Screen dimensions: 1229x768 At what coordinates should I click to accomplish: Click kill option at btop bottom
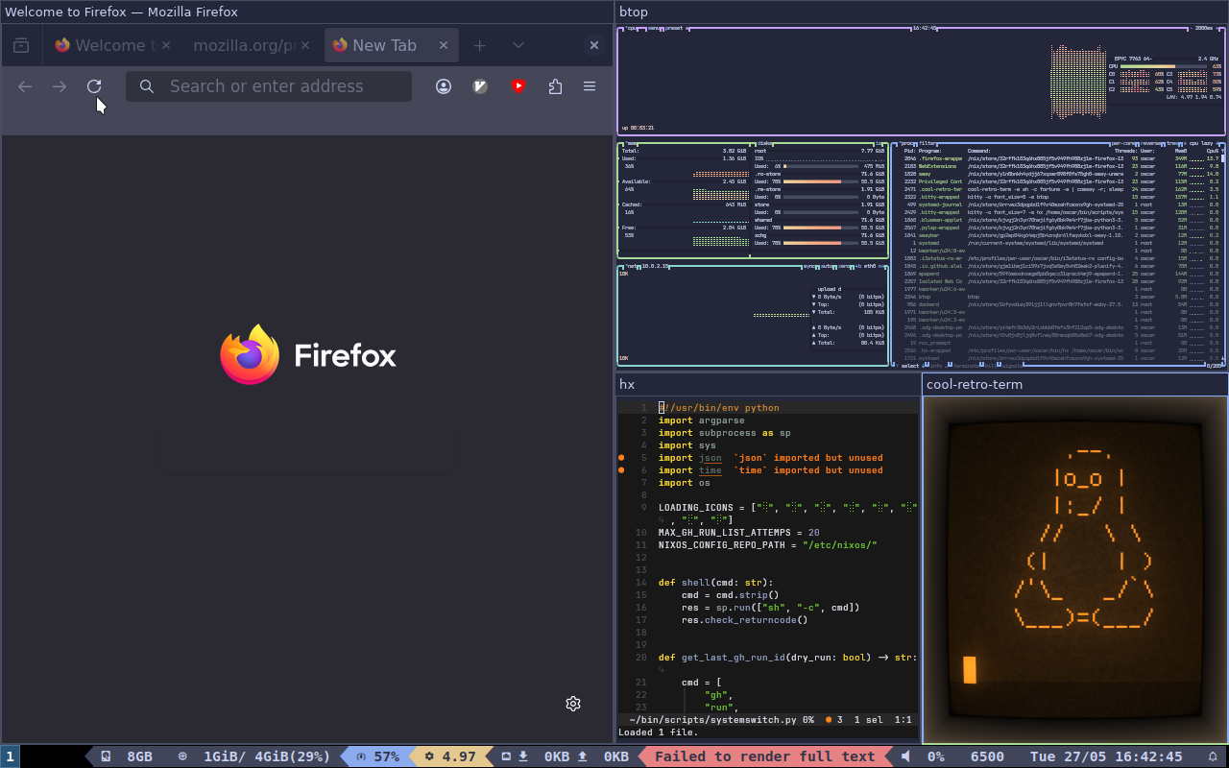pyautogui.click(x=991, y=366)
